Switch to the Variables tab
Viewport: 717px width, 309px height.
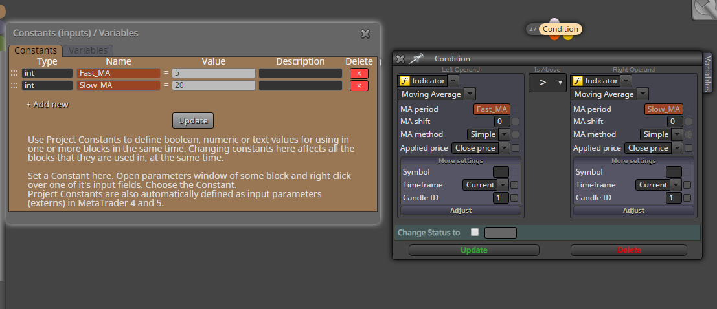(x=88, y=50)
